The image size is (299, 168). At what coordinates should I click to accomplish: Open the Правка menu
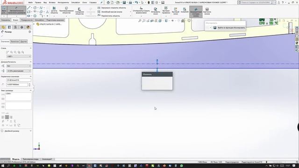click(38, 2)
